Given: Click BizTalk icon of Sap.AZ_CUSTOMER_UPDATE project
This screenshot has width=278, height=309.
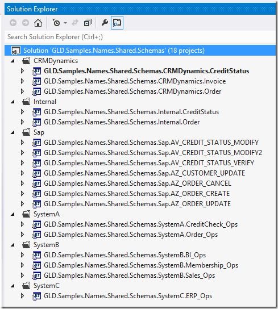Looking at the screenshot, I should [36, 173].
